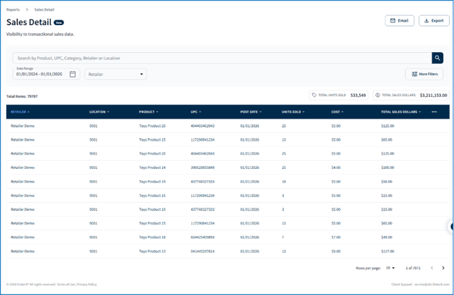
Task: Sort by the Retailer column header
Action: [x=19, y=112]
